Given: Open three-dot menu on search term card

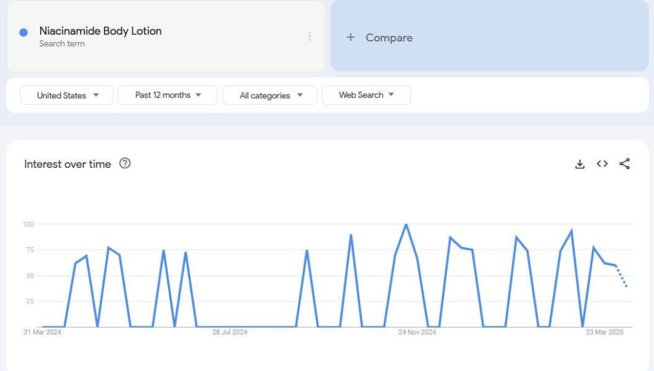Looking at the screenshot, I should pyautogui.click(x=310, y=36).
